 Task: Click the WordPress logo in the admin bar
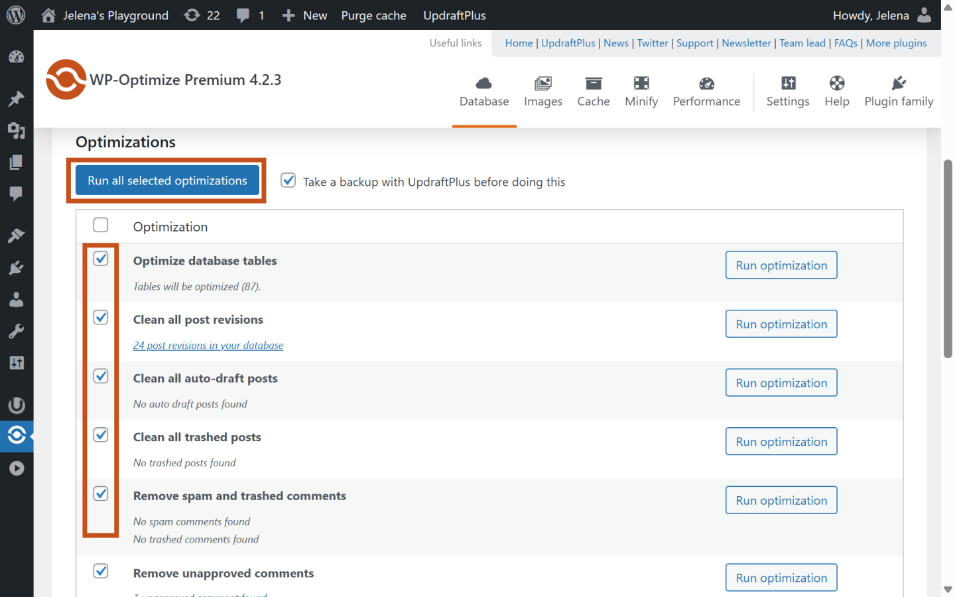coord(15,15)
